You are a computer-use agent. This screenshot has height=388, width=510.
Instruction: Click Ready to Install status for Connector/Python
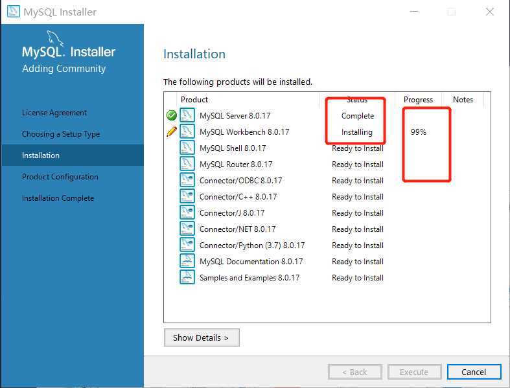point(358,245)
